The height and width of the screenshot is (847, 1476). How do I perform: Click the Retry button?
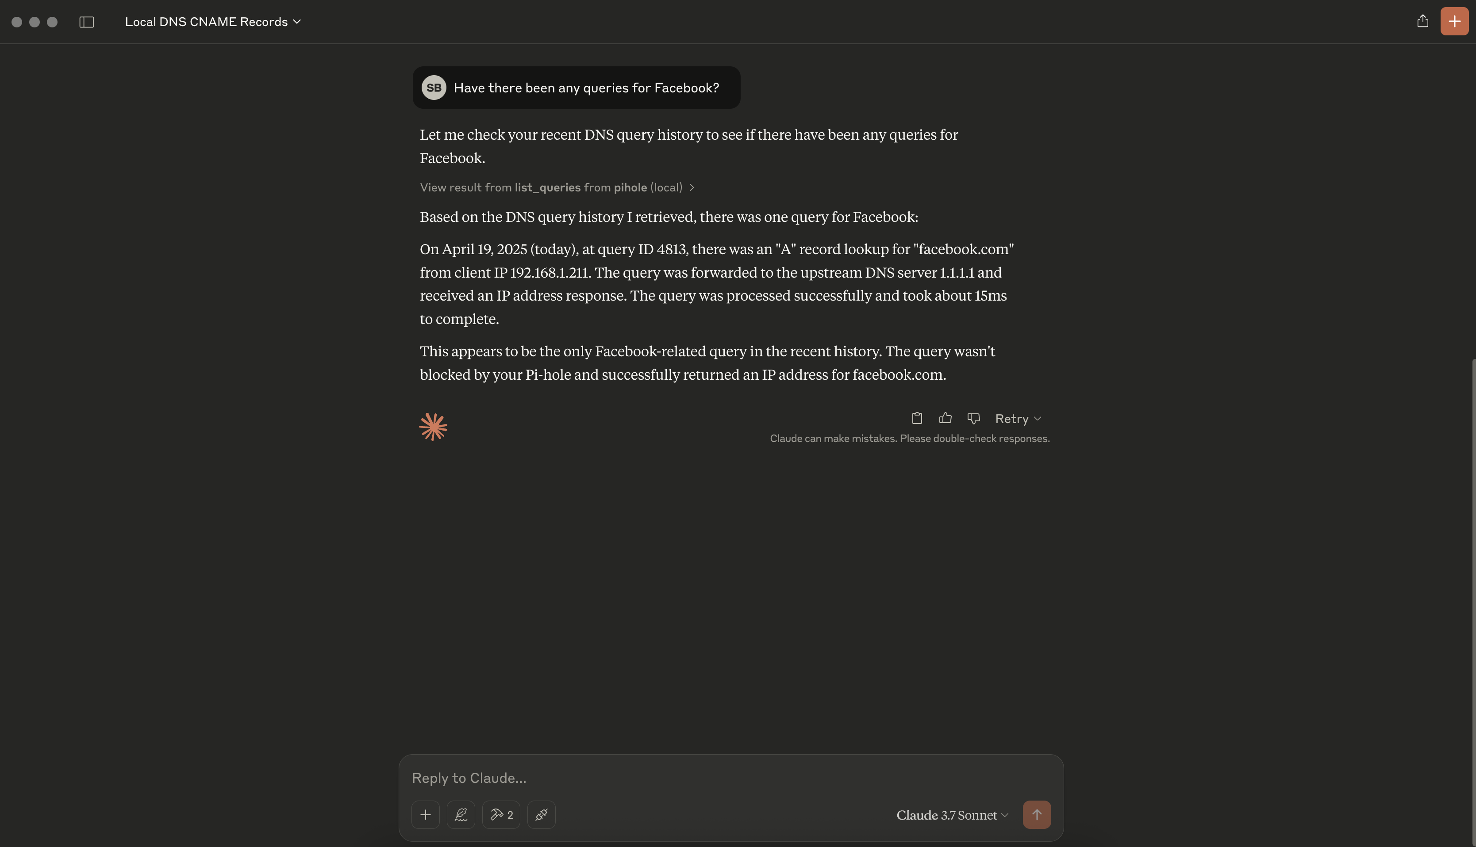tap(1011, 418)
